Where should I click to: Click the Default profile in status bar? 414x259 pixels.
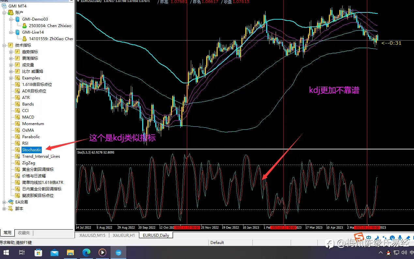pos(217,243)
